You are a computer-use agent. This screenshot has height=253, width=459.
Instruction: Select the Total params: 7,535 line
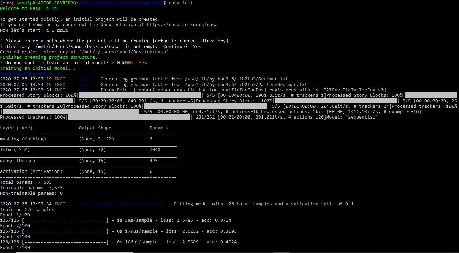point(26,182)
